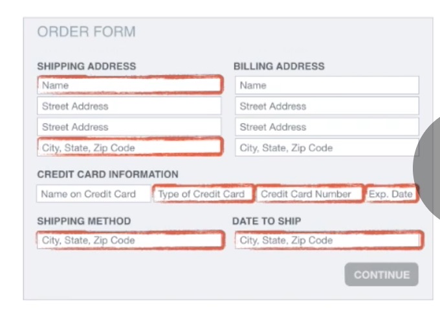440x334 pixels.
Task: Click the billing address Name field
Action: pos(327,85)
